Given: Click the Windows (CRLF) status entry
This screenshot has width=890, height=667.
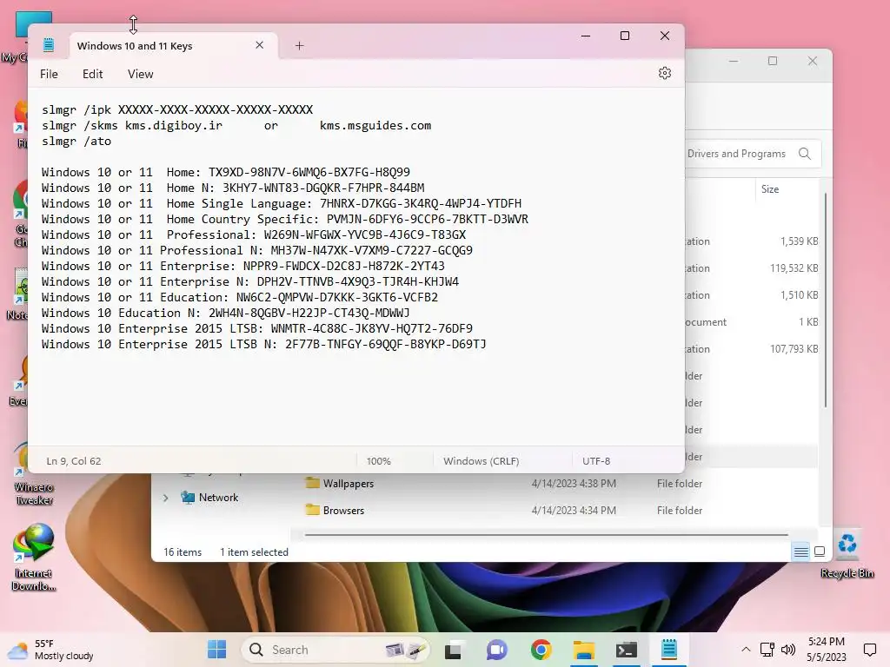Looking at the screenshot, I should click(x=481, y=461).
